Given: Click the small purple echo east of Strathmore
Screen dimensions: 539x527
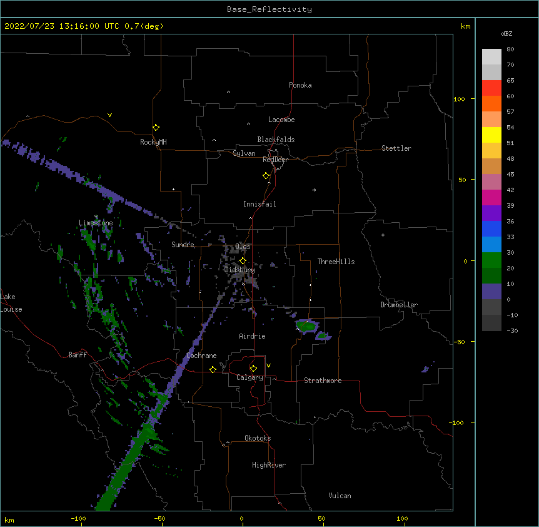Looking at the screenshot, I should [426, 369].
